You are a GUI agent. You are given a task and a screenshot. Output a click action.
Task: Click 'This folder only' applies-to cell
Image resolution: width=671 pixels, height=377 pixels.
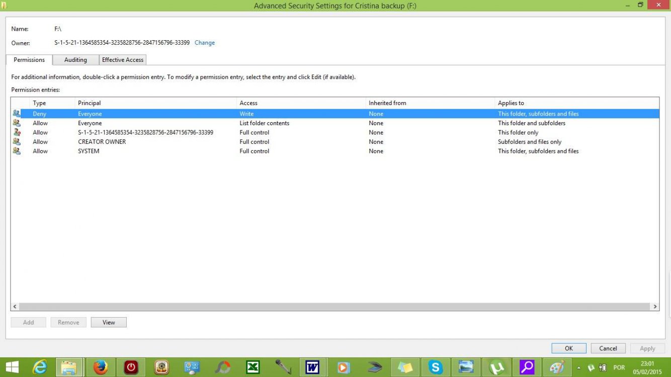518,132
